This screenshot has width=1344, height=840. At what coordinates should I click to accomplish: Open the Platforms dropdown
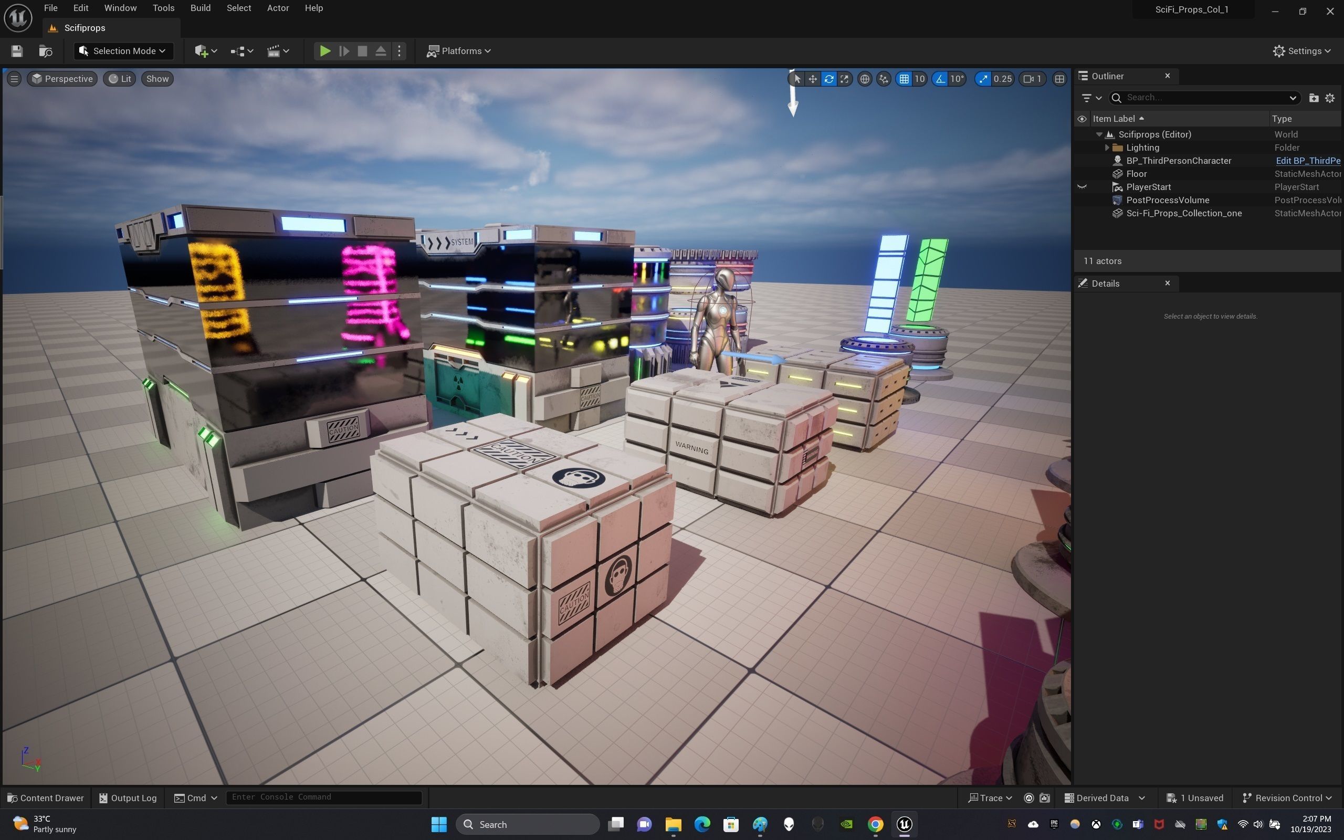tap(459, 51)
